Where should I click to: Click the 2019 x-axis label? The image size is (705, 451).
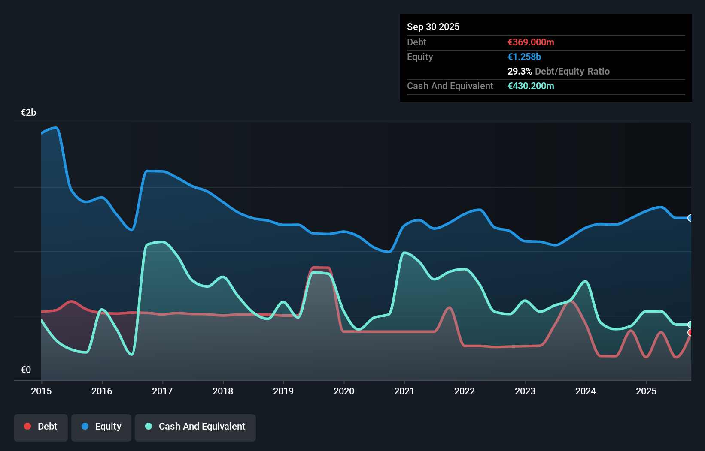pyautogui.click(x=283, y=391)
